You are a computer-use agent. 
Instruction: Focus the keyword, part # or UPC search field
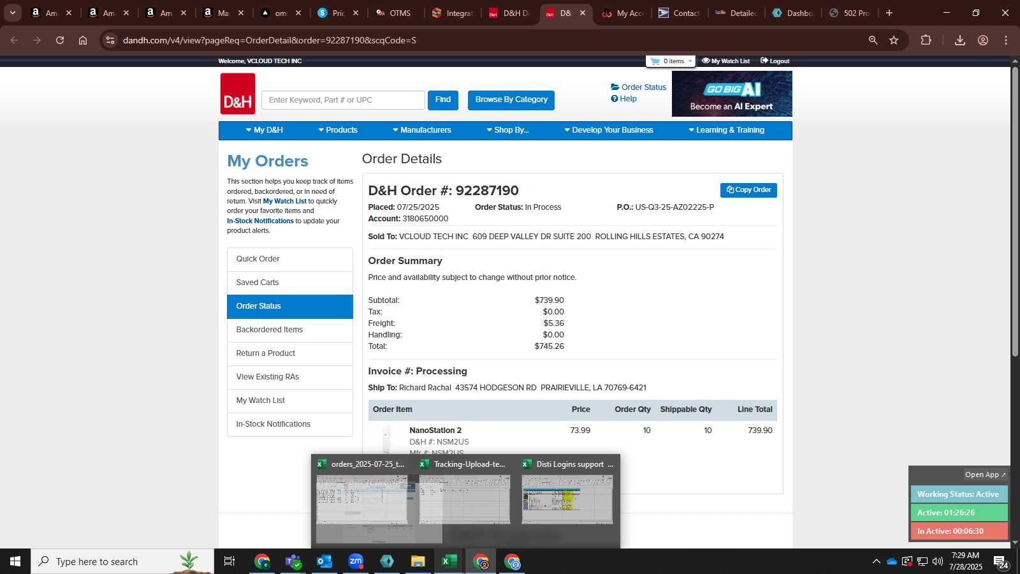tap(343, 100)
